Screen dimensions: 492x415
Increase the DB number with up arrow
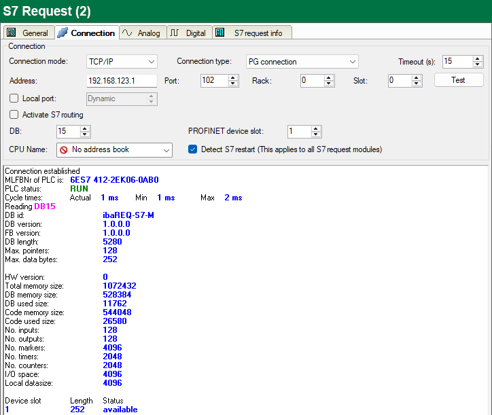tap(85, 128)
